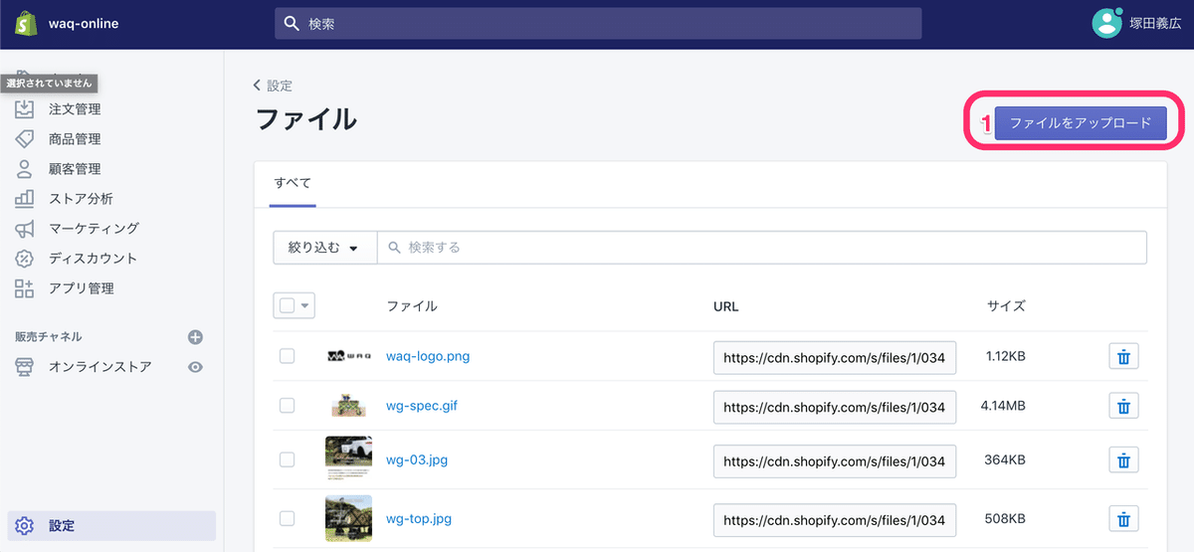Click the 設定 label in sidebar bottom

click(x=62, y=526)
